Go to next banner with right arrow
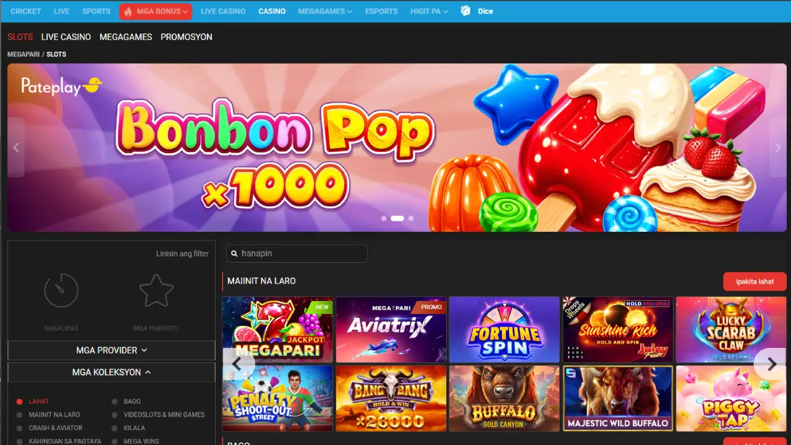791x445 pixels. point(777,148)
